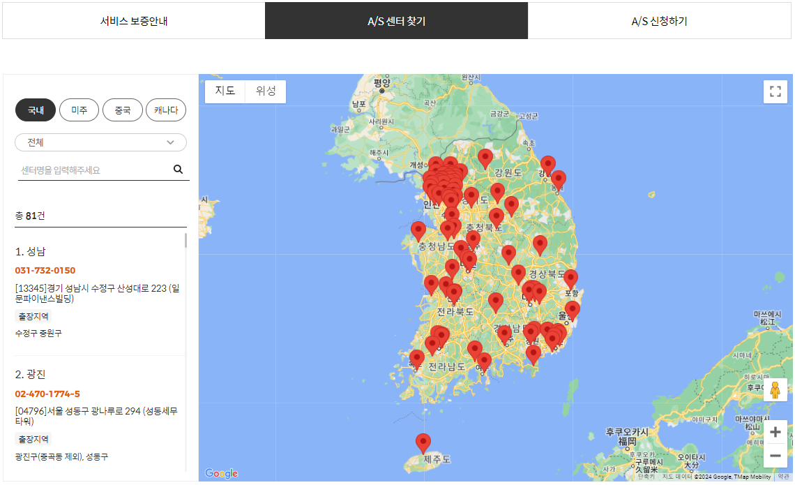The height and width of the screenshot is (485, 795).
Task: Click the 성남 address text
Action: tap(98, 293)
